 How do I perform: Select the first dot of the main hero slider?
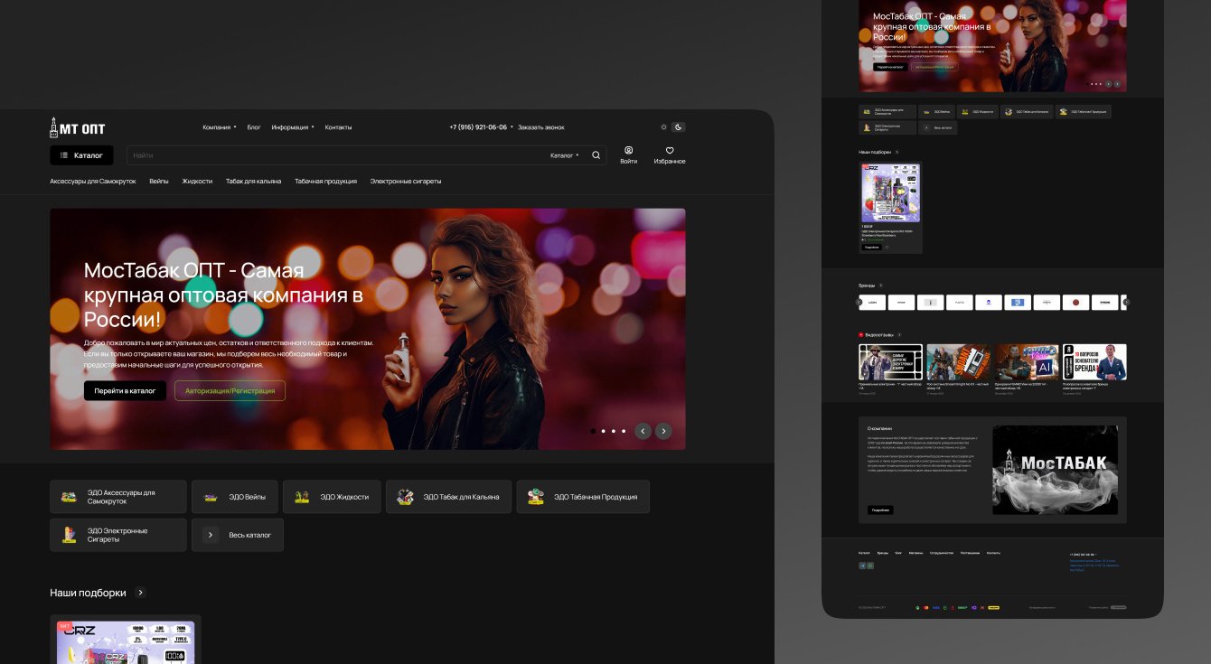point(593,431)
